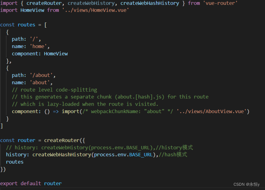Click createWebHashHistory in the history line
Viewport: 265px width, 190px height.
[x=62, y=154]
